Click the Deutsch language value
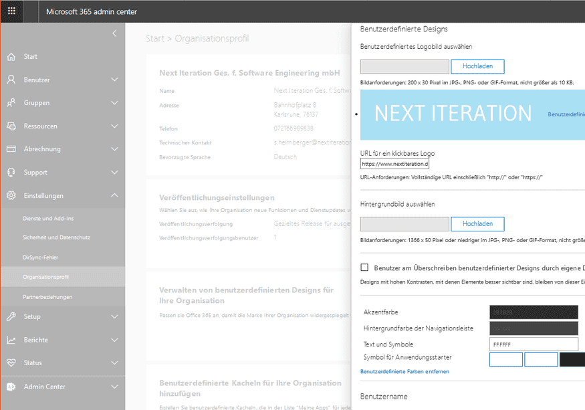 (x=285, y=157)
